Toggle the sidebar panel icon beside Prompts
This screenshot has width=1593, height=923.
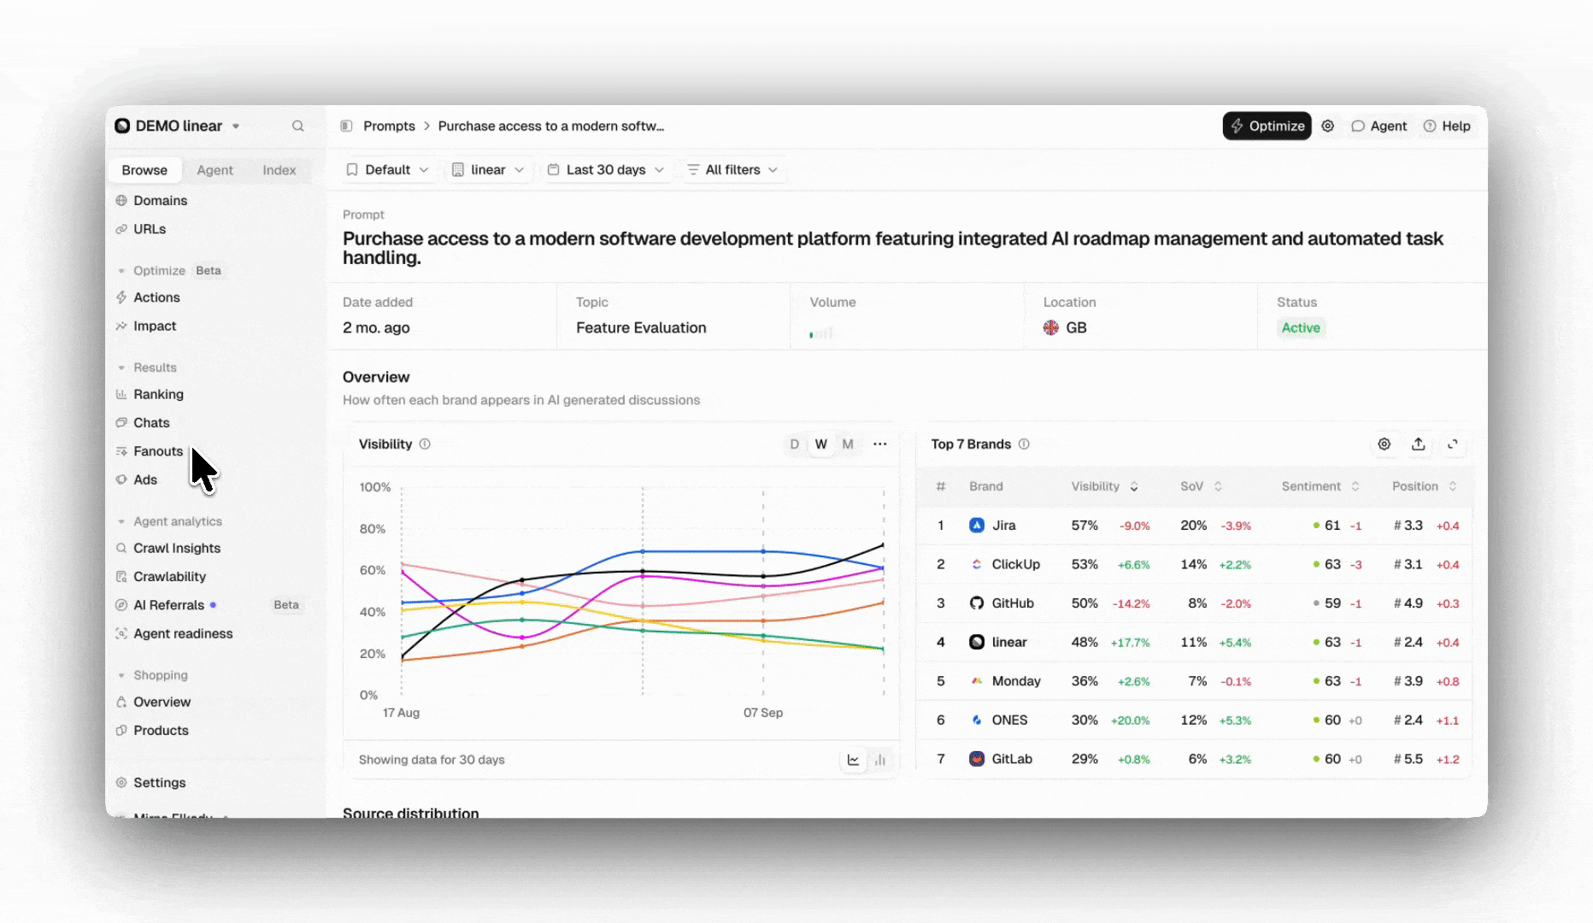pyautogui.click(x=346, y=126)
